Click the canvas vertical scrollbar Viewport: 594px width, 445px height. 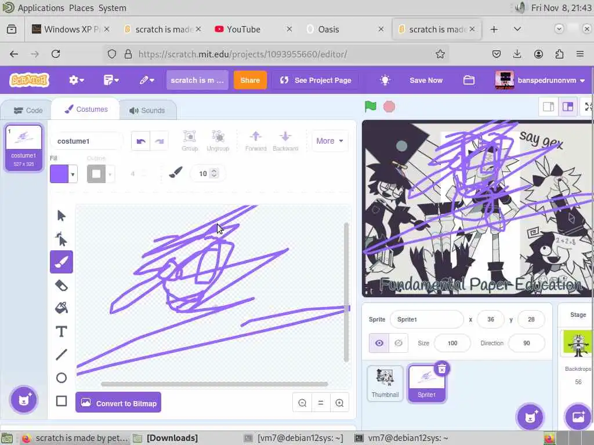pos(346,292)
